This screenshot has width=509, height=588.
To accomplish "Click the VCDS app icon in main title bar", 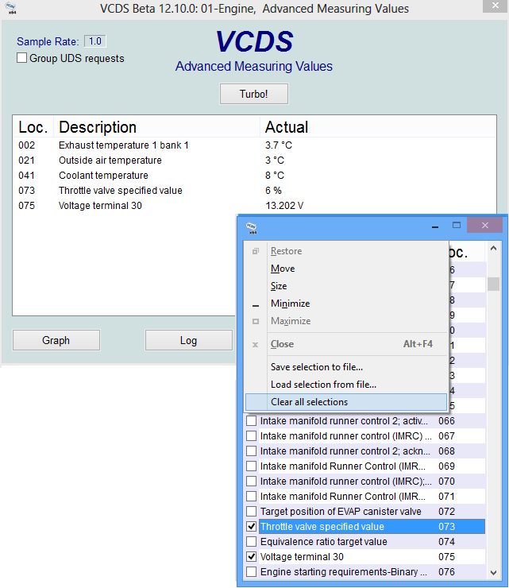I will tap(11, 8).
